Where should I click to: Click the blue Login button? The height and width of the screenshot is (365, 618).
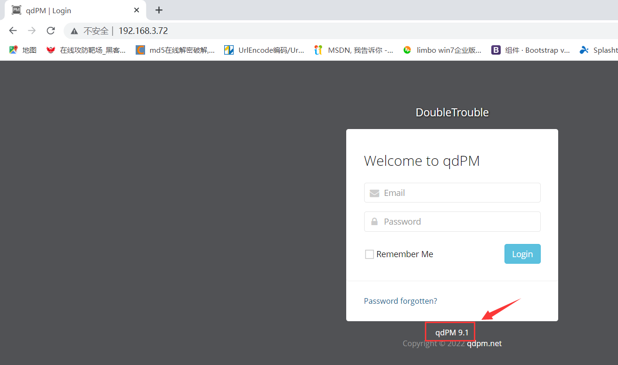tap(522, 254)
